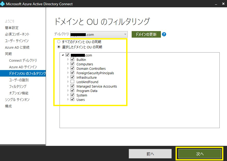Expand the Builtin tree node
The height and width of the screenshot is (161, 227).
(x=68, y=59)
